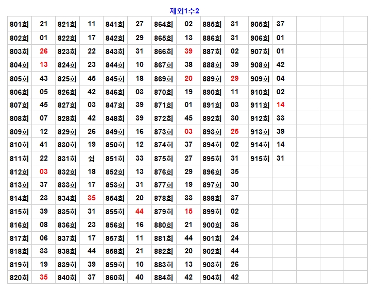Click the red 26 beside 803회
The image size is (376, 294).
coord(43,51)
